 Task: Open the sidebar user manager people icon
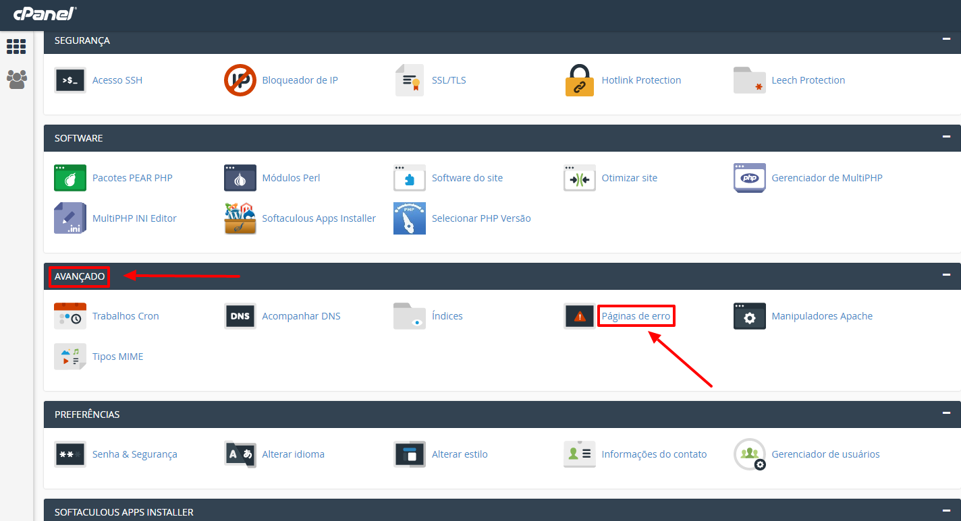(x=16, y=80)
